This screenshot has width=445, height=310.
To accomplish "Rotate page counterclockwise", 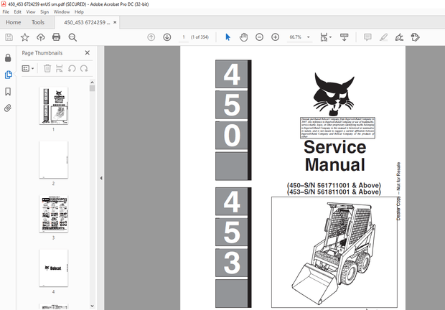I will tap(72, 68).
